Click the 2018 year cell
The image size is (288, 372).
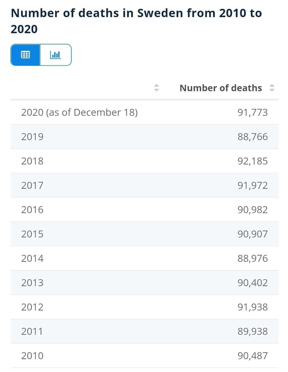tap(32, 161)
